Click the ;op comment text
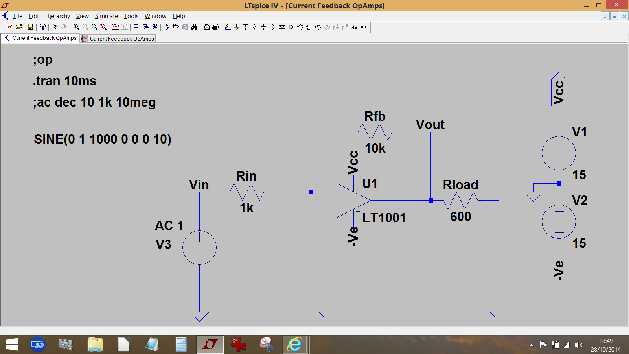The width and height of the screenshot is (629, 354). (x=43, y=60)
